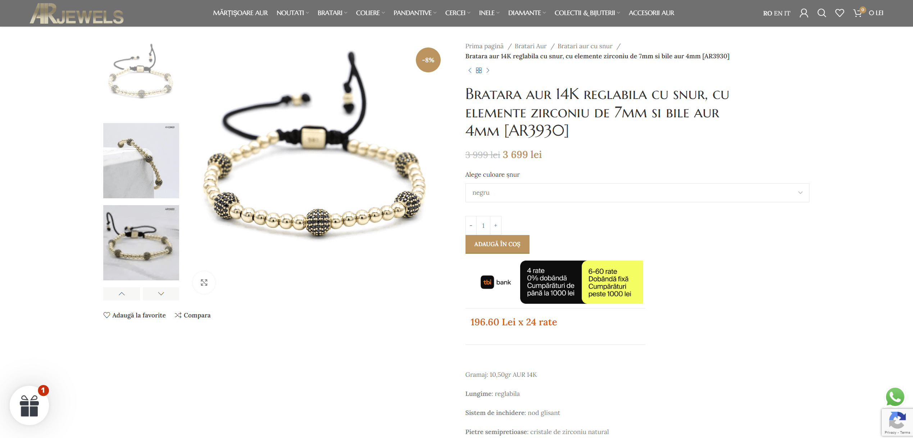
Task: Follow Bratari aur cu snur breadcrumb
Action: point(585,46)
